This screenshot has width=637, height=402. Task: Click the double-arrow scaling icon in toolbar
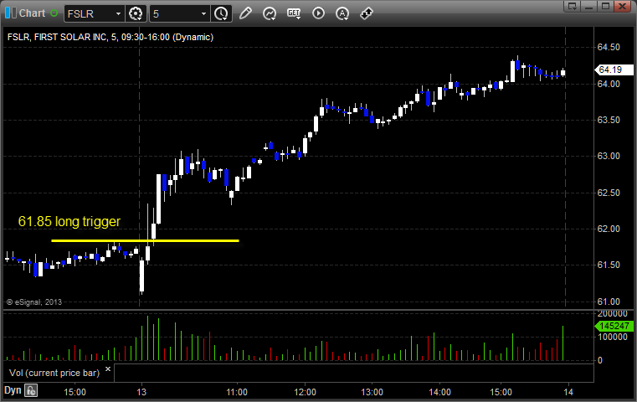[367, 13]
